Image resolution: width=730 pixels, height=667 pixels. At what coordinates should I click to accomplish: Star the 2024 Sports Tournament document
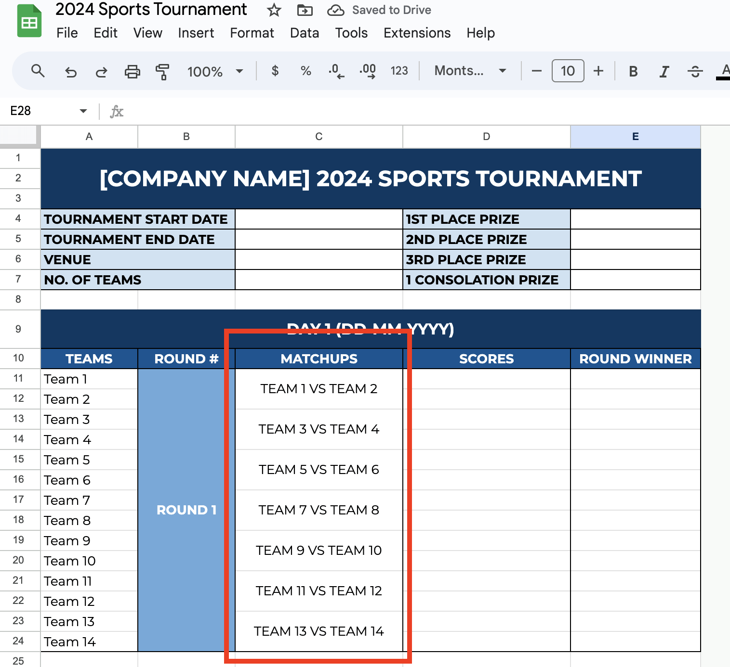(x=274, y=10)
